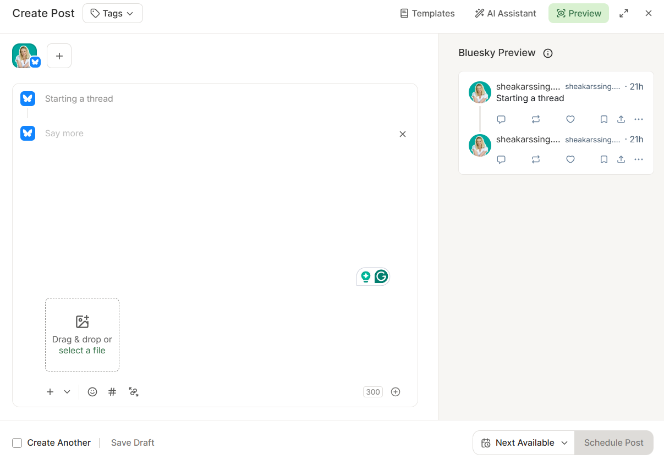Close the Create Post dialog

coord(649,13)
